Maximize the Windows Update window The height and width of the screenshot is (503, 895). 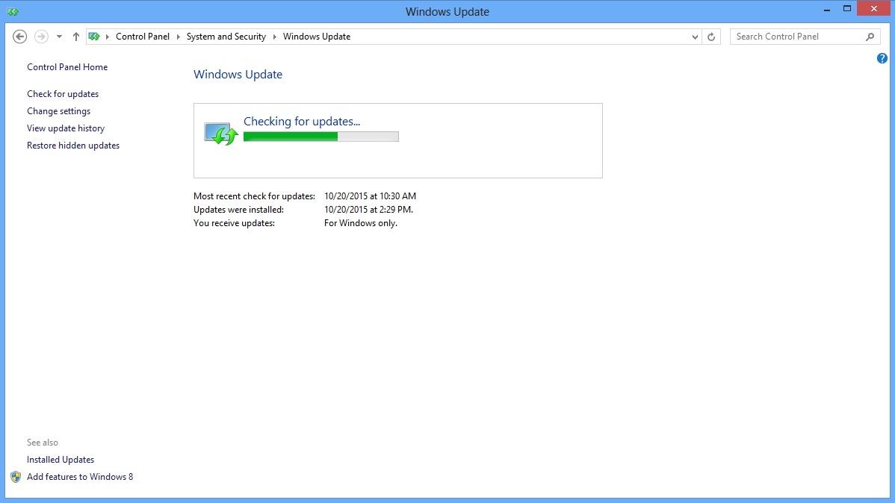(x=847, y=8)
